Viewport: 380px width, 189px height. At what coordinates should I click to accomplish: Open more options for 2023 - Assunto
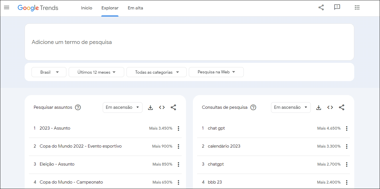(179, 128)
